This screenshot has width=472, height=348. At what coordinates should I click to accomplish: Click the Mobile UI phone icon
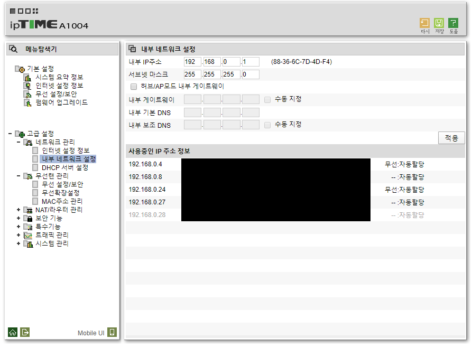pos(112,332)
